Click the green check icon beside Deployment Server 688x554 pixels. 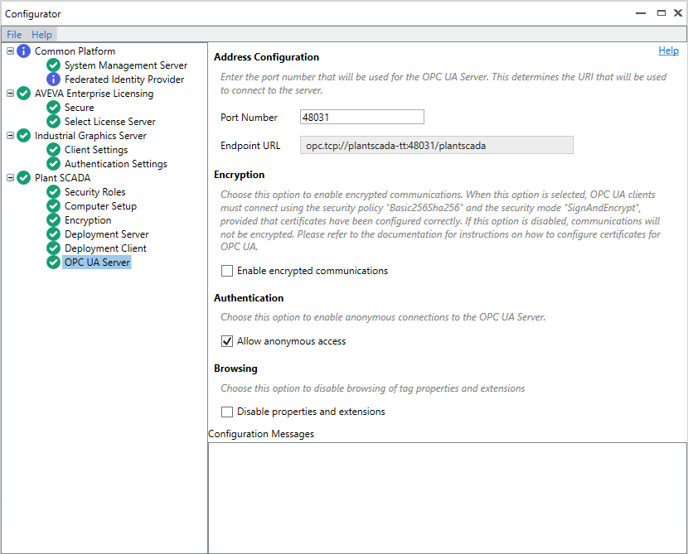point(54,234)
